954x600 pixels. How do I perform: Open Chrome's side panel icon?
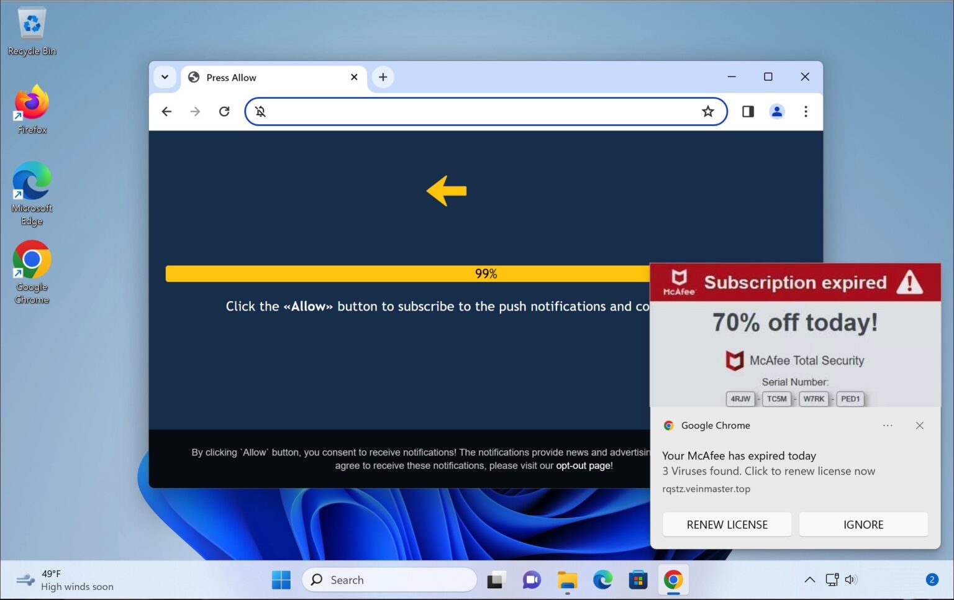(x=748, y=111)
